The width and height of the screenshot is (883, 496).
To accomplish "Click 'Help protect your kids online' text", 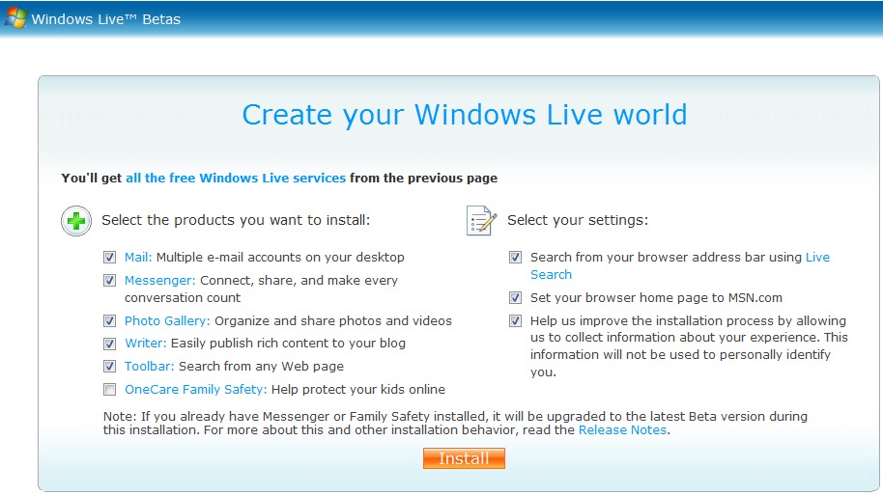I will [x=358, y=389].
